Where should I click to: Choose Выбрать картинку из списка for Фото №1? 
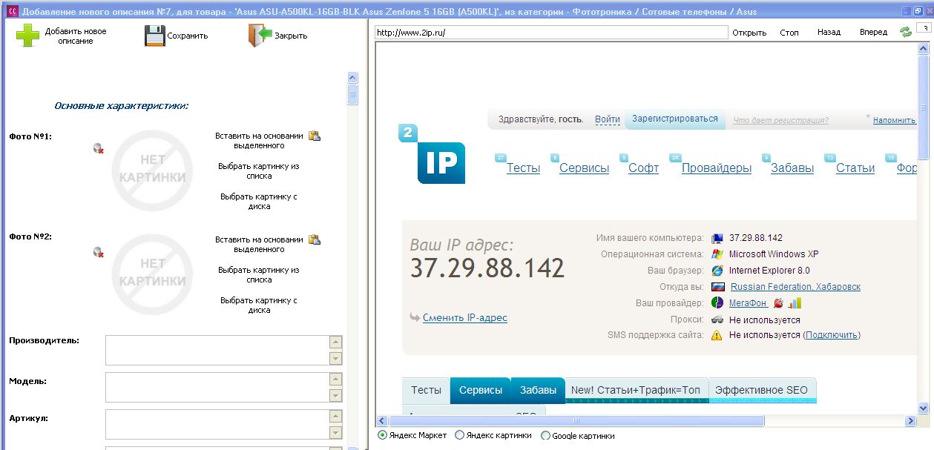(259, 171)
